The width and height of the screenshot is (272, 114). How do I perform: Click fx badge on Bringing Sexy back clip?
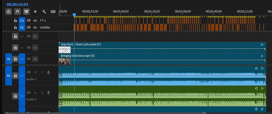[262, 56]
